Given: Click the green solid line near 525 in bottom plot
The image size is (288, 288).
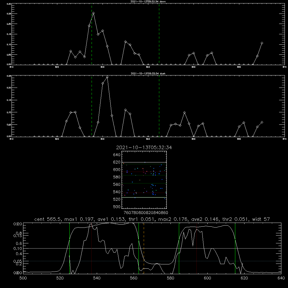Looking at the screenshot, I should tap(70, 248).
